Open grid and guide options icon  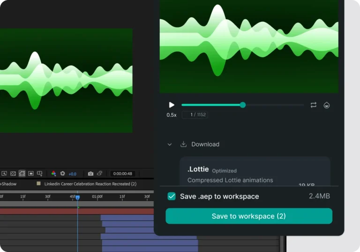point(39,173)
